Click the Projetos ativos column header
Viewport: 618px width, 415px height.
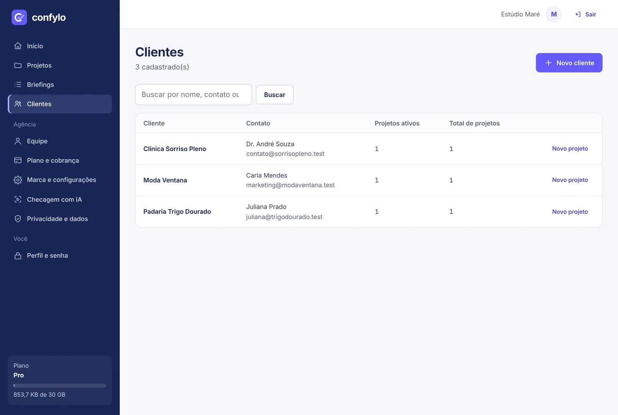tap(397, 123)
